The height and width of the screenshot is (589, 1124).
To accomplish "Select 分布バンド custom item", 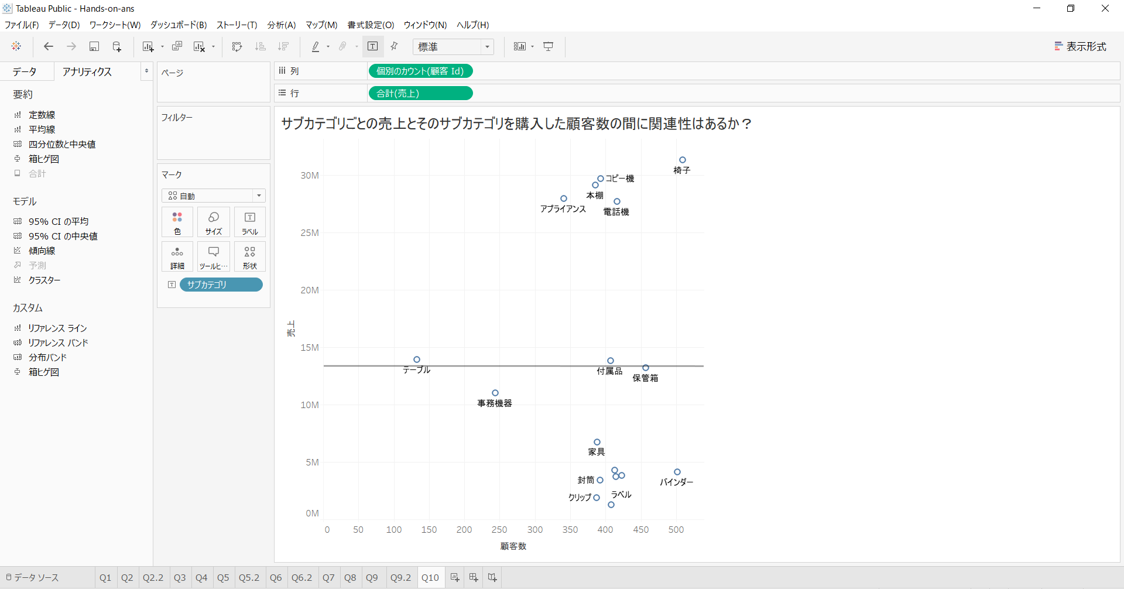I will (x=47, y=357).
